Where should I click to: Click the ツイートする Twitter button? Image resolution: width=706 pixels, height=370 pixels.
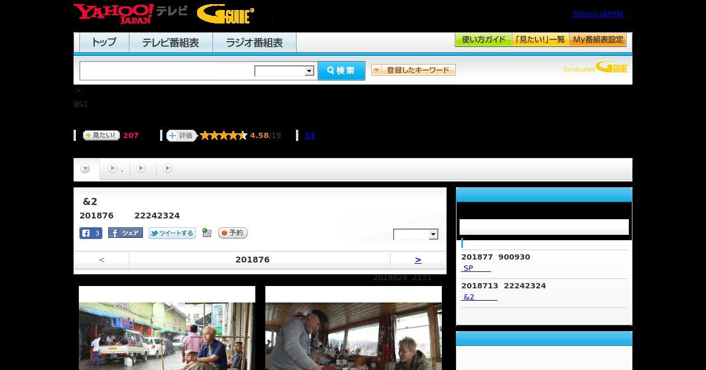[x=172, y=233]
